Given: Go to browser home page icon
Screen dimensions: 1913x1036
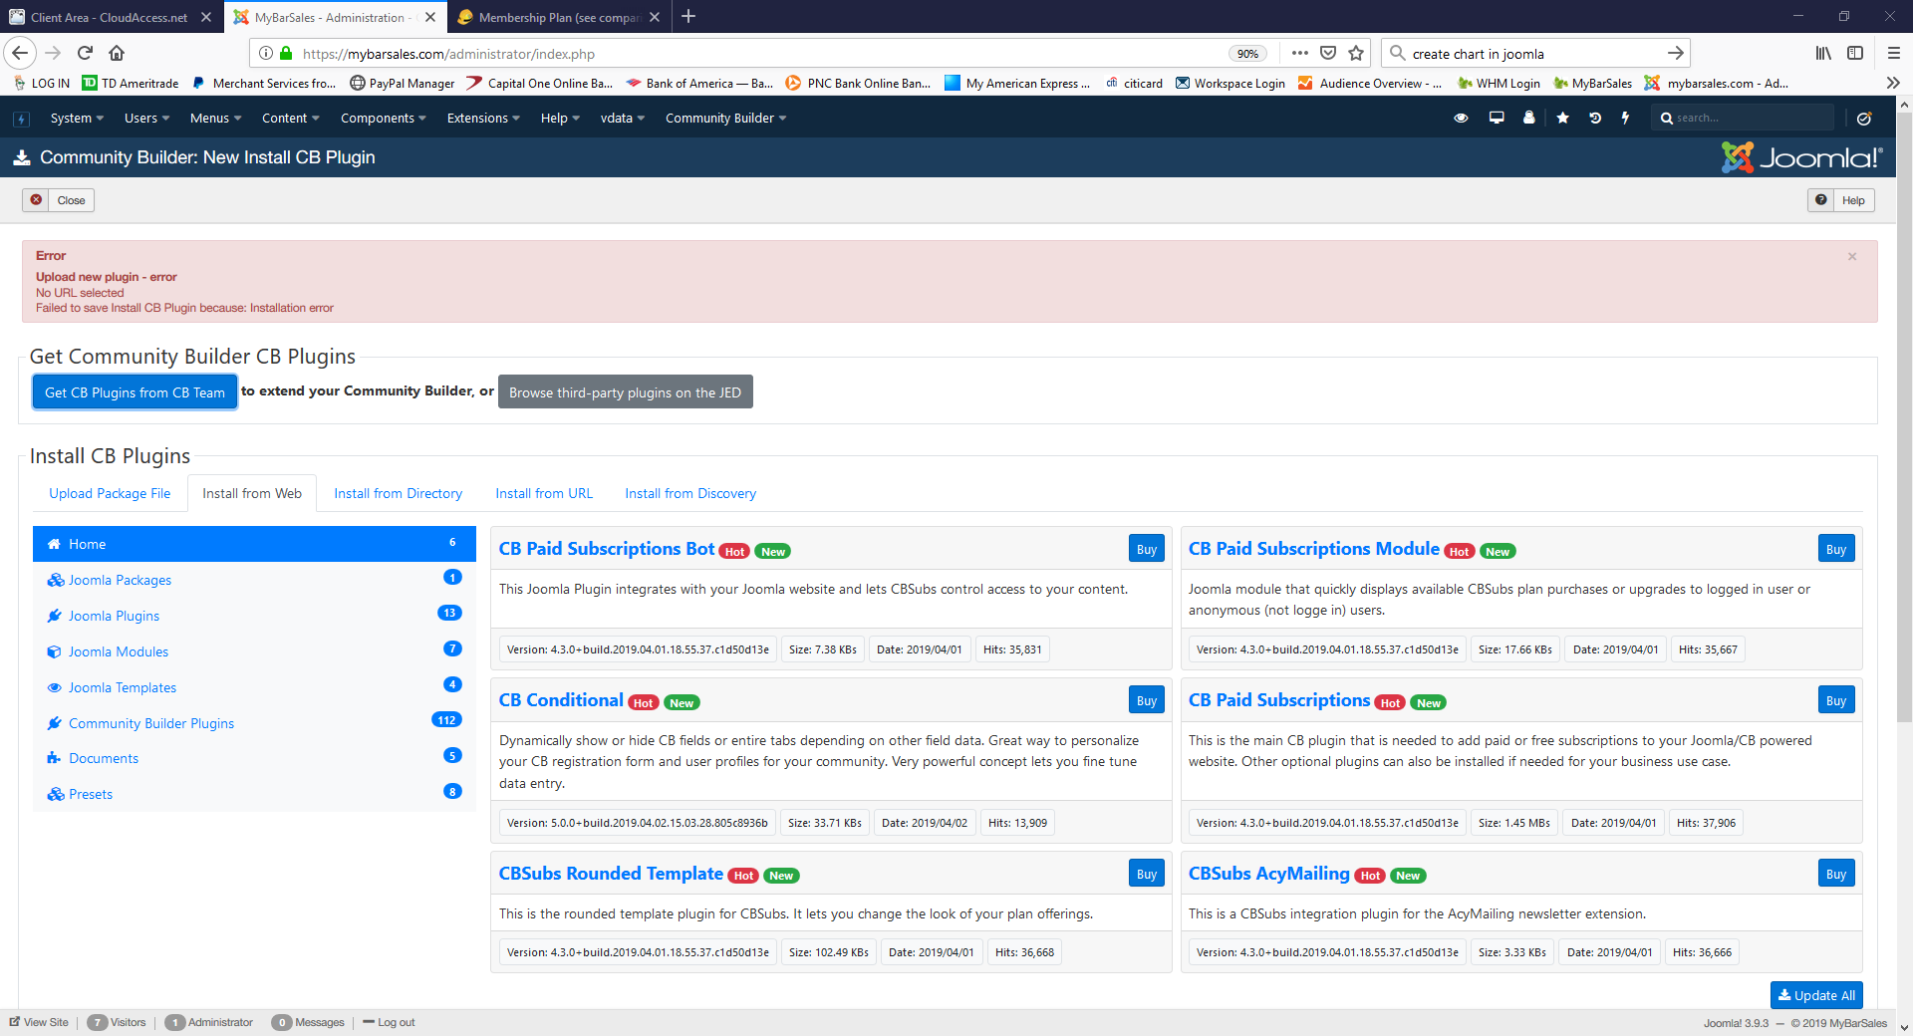Looking at the screenshot, I should (x=117, y=53).
